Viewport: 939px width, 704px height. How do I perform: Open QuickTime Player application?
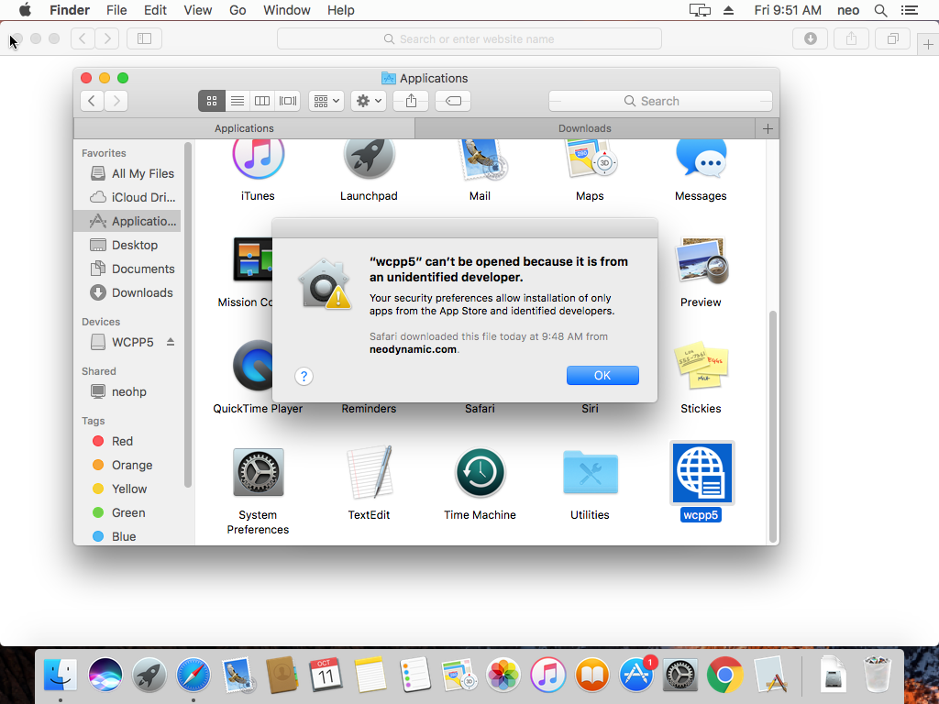tap(253, 366)
